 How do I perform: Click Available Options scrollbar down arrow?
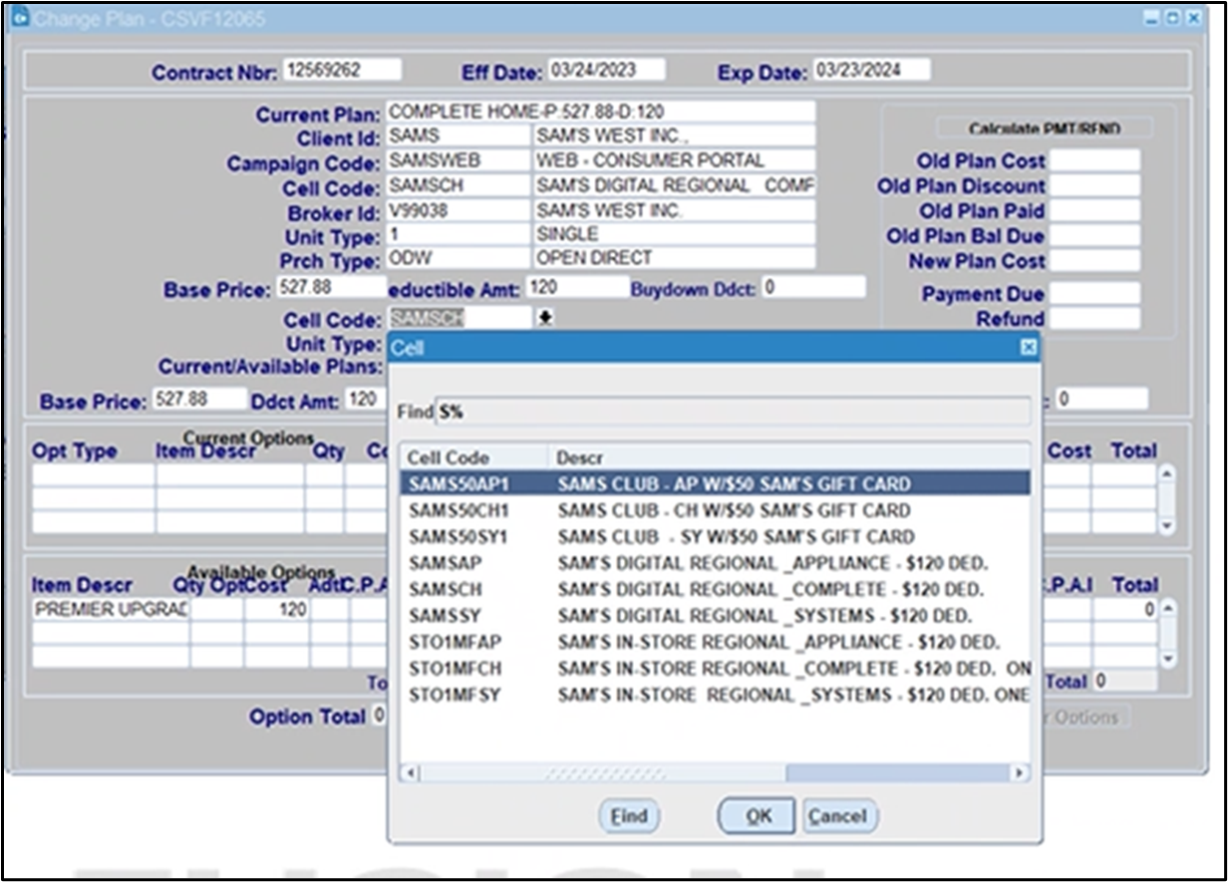1167,659
